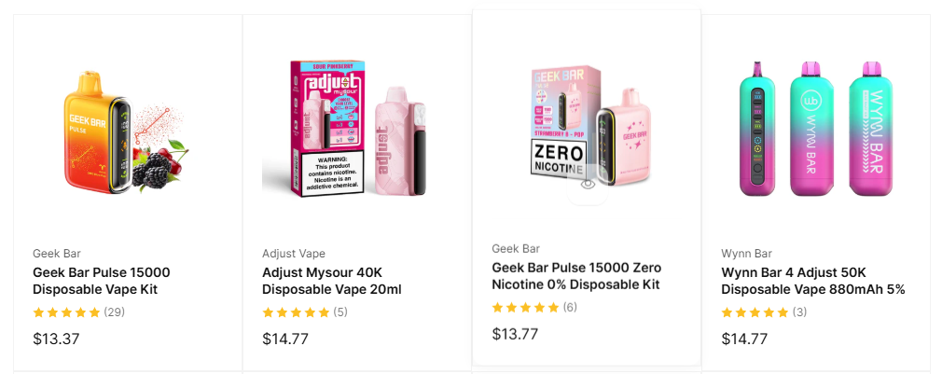The height and width of the screenshot is (374, 942).
Task: Click the star rating for Wynn Bar 4
Action: click(x=755, y=312)
